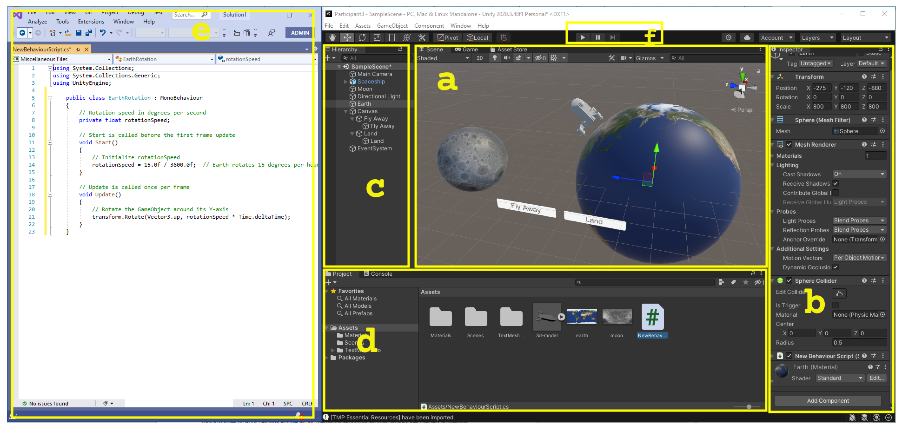Select the Hand tool in Unity toolbar
This screenshot has height=430, width=902.
click(x=332, y=37)
